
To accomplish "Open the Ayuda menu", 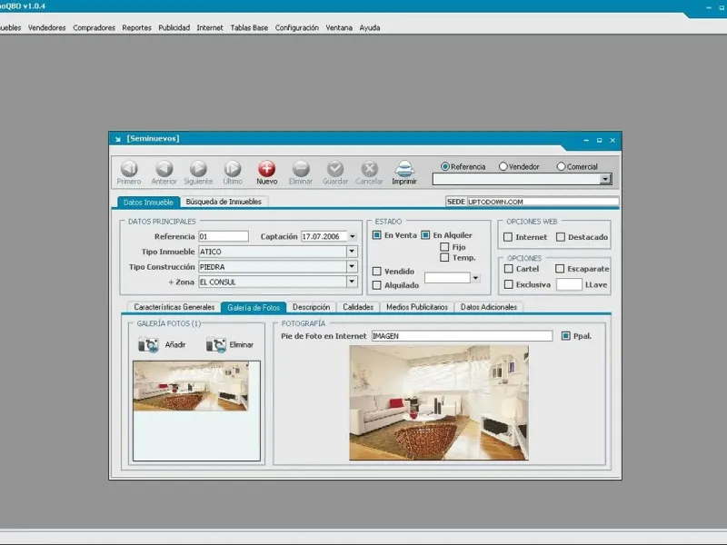I will [x=370, y=28].
